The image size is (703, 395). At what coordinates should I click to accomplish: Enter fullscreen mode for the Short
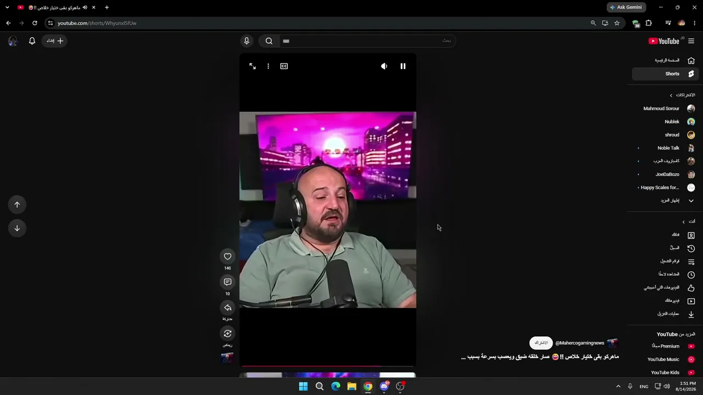tap(253, 66)
